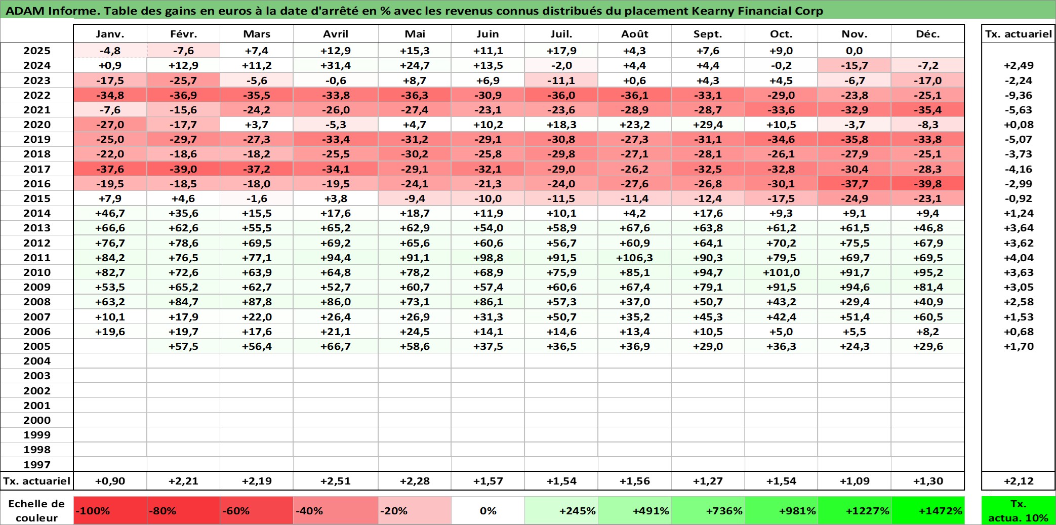Select the +2,51 bottom actuarial value under Avril
The image size is (1056, 525).
coord(336,481)
